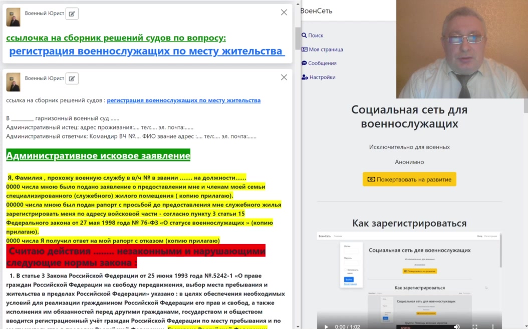Click the left panel's scrollbar up arrow
The image size is (528, 329).
(x=298, y=3)
